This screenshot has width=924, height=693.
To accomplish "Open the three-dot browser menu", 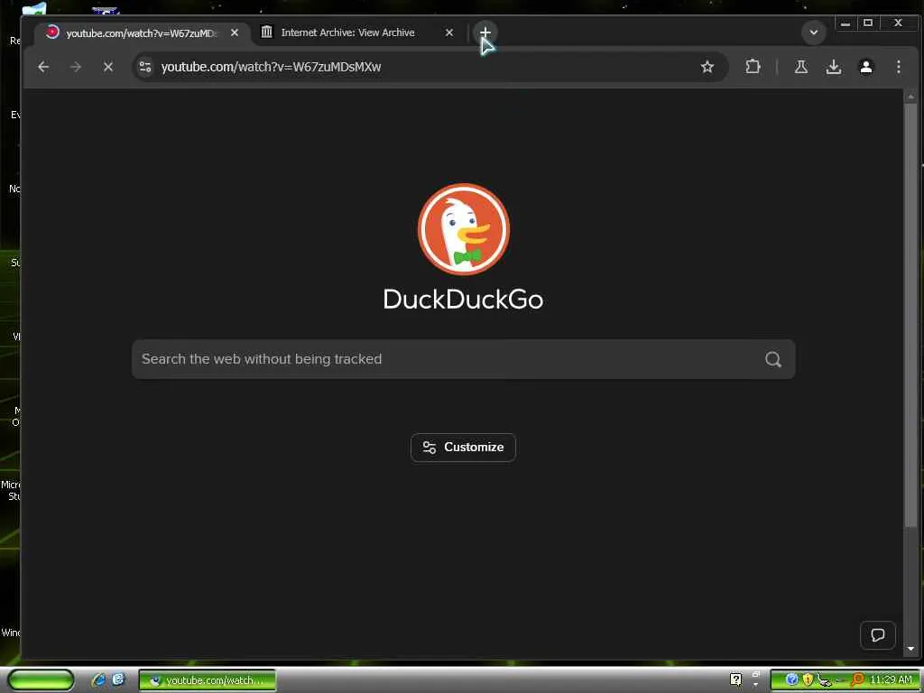I will click(x=898, y=67).
